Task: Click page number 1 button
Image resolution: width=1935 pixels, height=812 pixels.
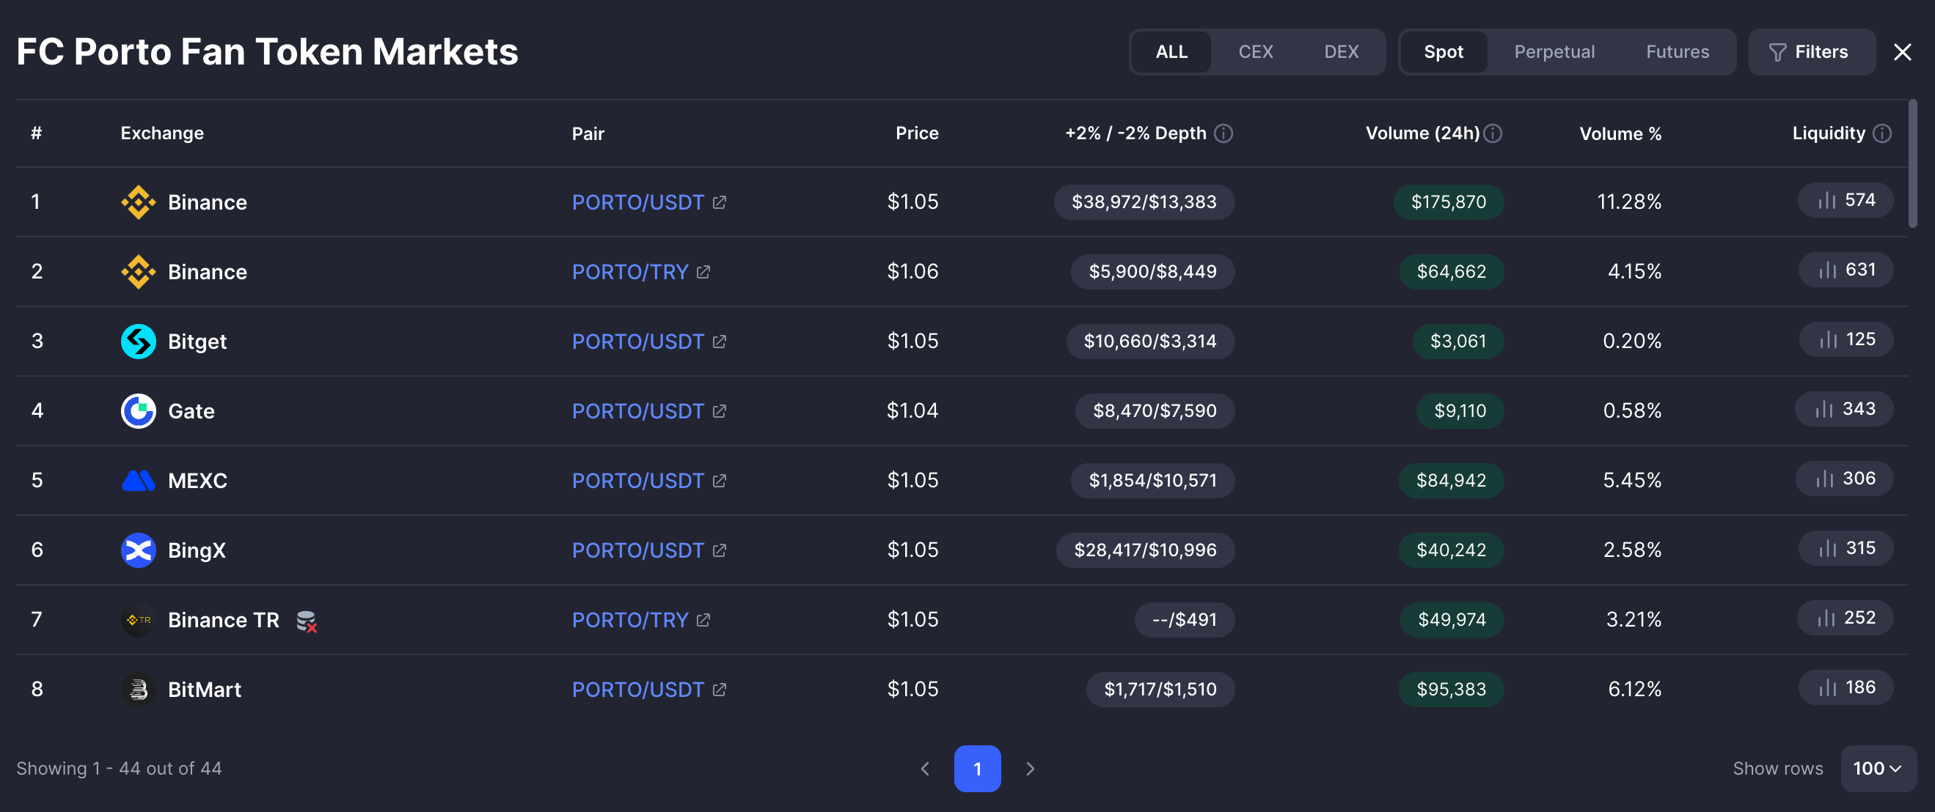Action: click(976, 769)
